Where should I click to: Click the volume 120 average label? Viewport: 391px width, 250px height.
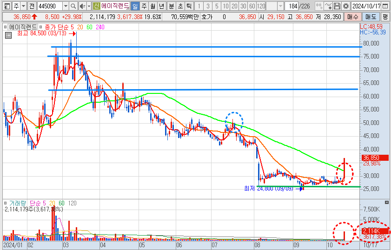pyautogui.click(x=72, y=204)
